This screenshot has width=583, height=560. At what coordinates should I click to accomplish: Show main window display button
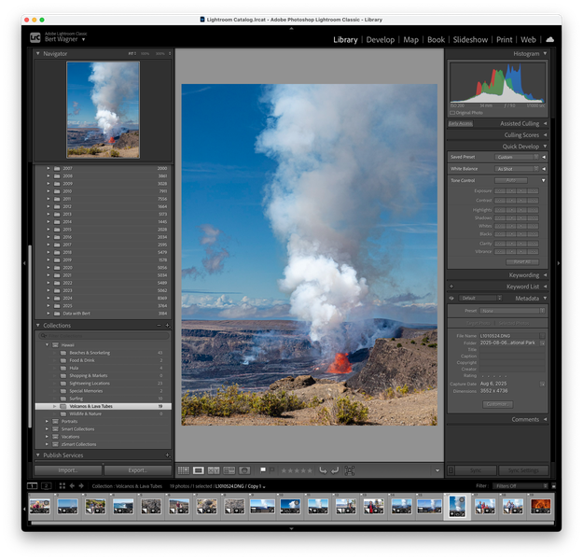point(33,486)
